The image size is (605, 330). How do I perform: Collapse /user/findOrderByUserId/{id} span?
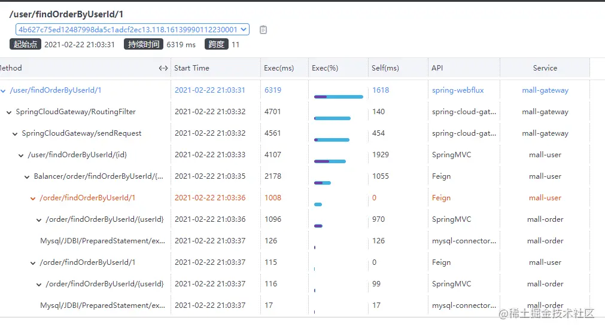click(21, 155)
